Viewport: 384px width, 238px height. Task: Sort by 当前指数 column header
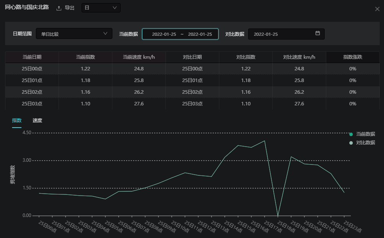[85, 57]
